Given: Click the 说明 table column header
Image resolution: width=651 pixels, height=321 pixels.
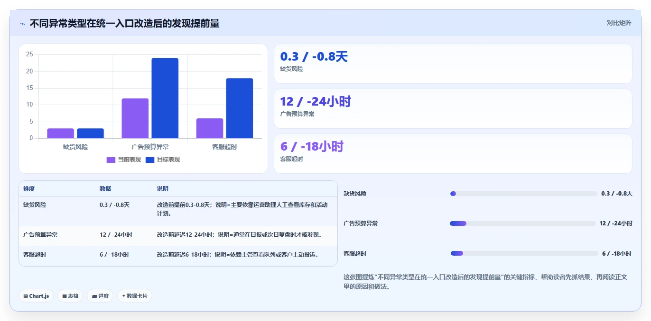Looking at the screenshot, I should 163,188.
